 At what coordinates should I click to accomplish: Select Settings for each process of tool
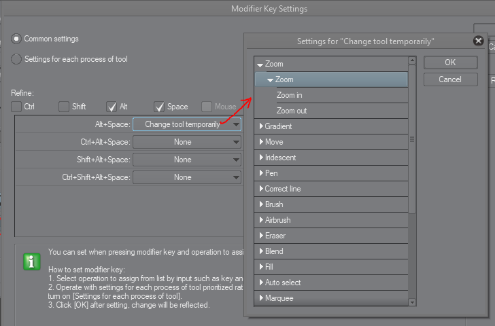16,59
